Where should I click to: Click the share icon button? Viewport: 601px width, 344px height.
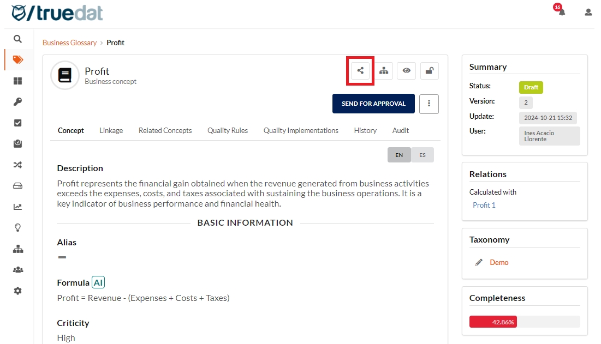(x=360, y=70)
